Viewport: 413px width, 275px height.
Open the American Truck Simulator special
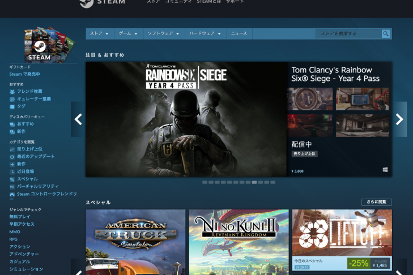135,242
